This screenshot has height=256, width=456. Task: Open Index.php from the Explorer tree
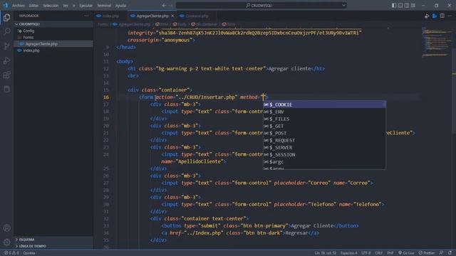53,50
